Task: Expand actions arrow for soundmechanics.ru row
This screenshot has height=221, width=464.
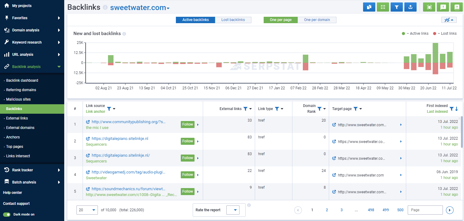Action: pyautogui.click(x=198, y=192)
